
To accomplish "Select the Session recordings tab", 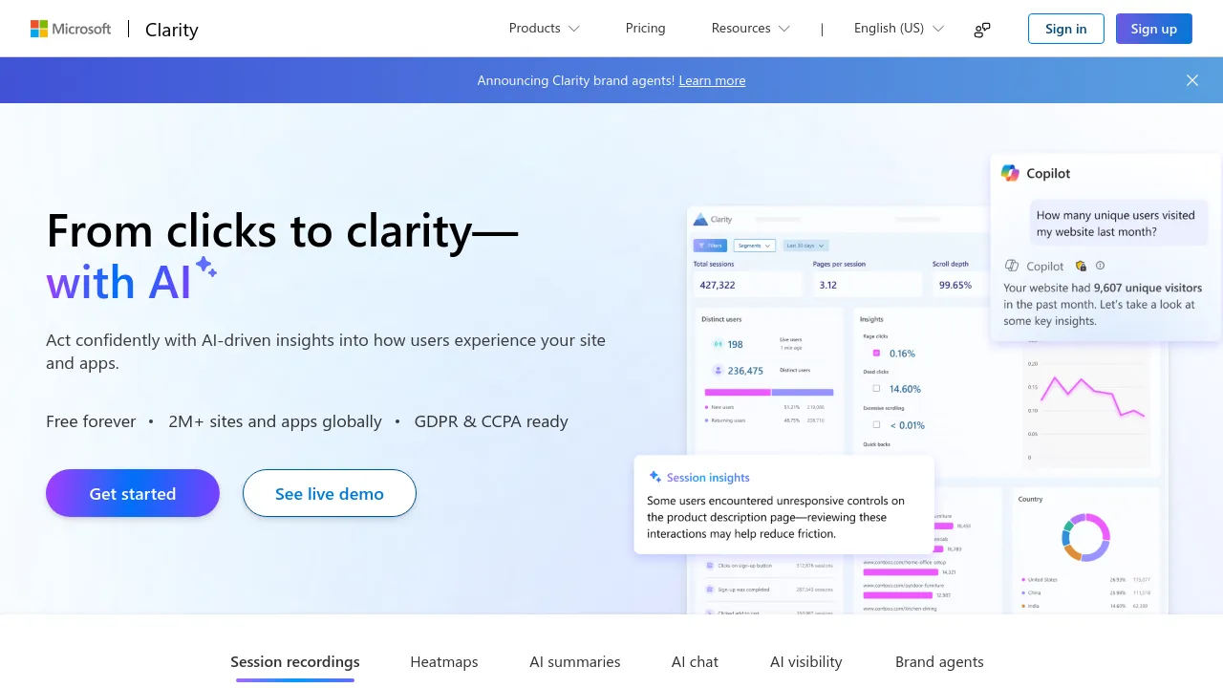I will point(295,661).
